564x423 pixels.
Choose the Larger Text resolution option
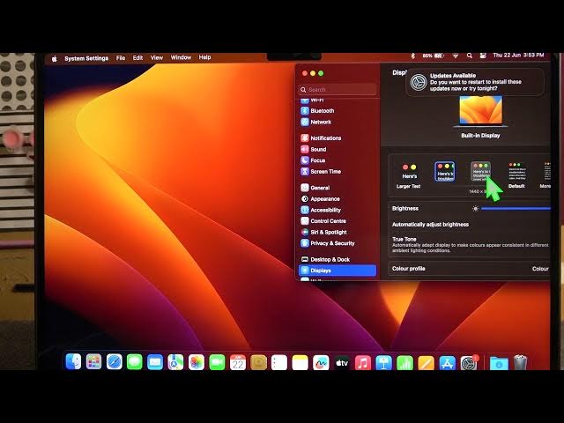tap(409, 176)
